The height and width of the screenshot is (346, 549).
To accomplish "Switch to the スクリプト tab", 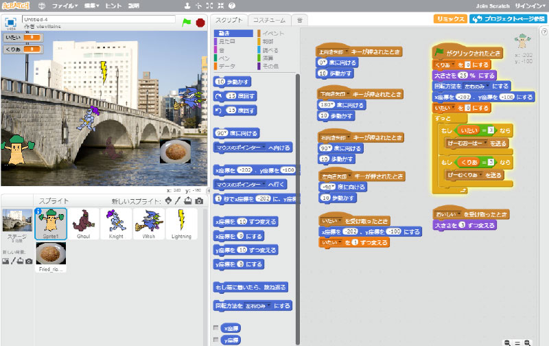I will pyautogui.click(x=229, y=21).
